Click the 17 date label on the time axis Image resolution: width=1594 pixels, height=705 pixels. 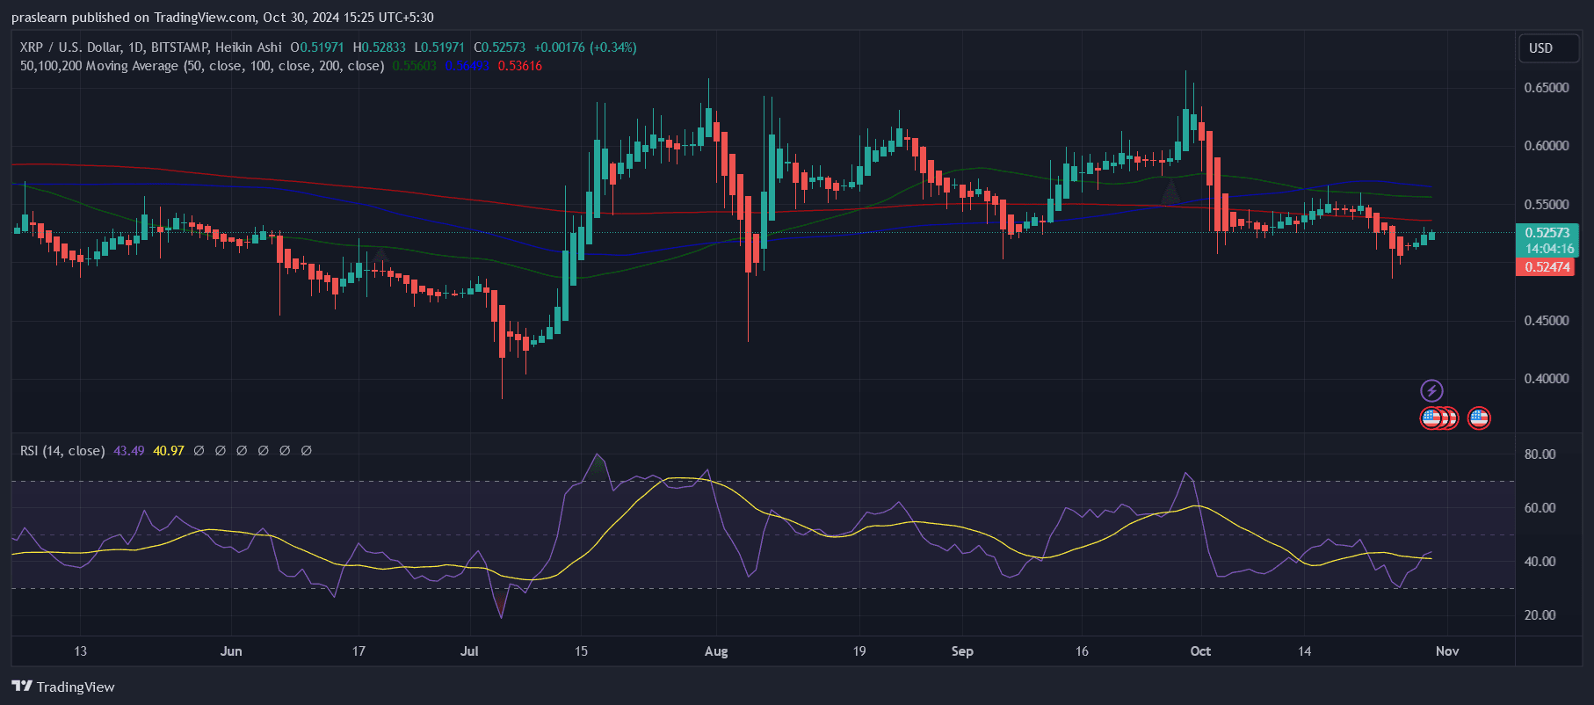point(359,651)
